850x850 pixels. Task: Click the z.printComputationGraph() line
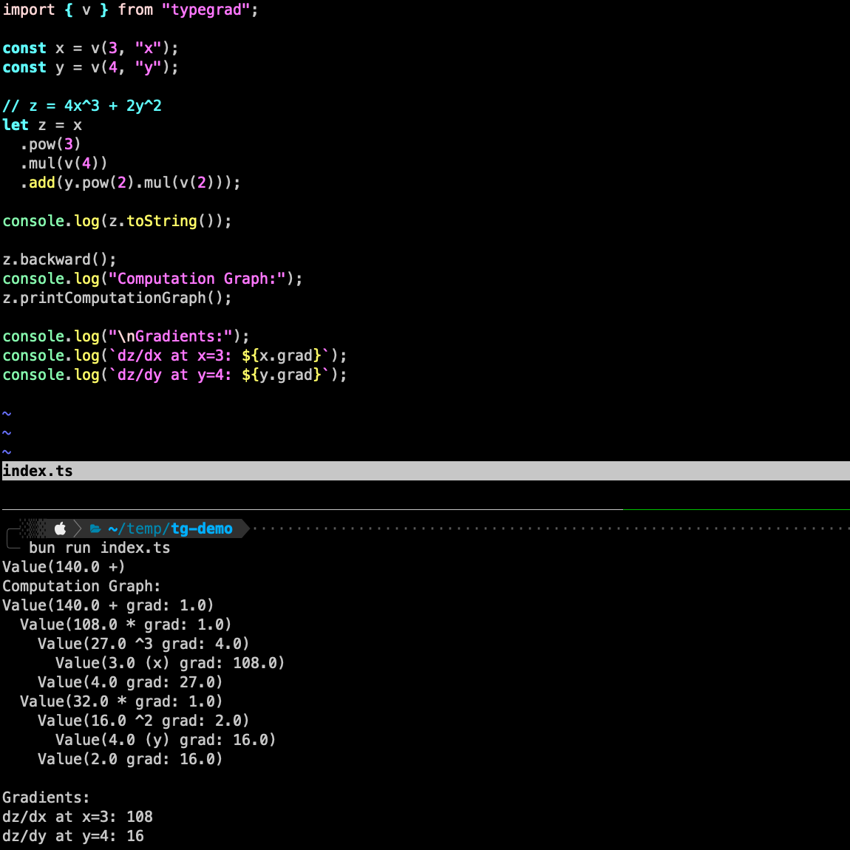click(117, 298)
